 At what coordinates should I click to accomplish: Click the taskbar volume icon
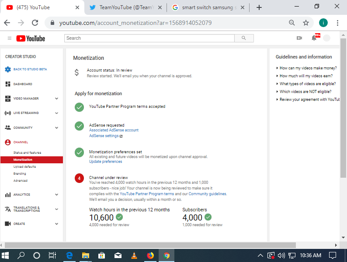click(281, 255)
